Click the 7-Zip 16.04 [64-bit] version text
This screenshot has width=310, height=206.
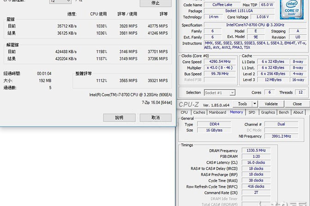(157, 103)
